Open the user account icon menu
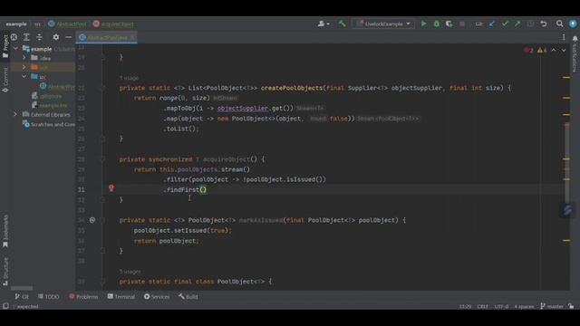Screen dimensions: 580x326 click(323, 24)
